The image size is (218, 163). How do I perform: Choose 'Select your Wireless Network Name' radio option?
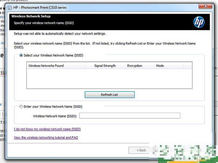pyautogui.click(x=21, y=55)
